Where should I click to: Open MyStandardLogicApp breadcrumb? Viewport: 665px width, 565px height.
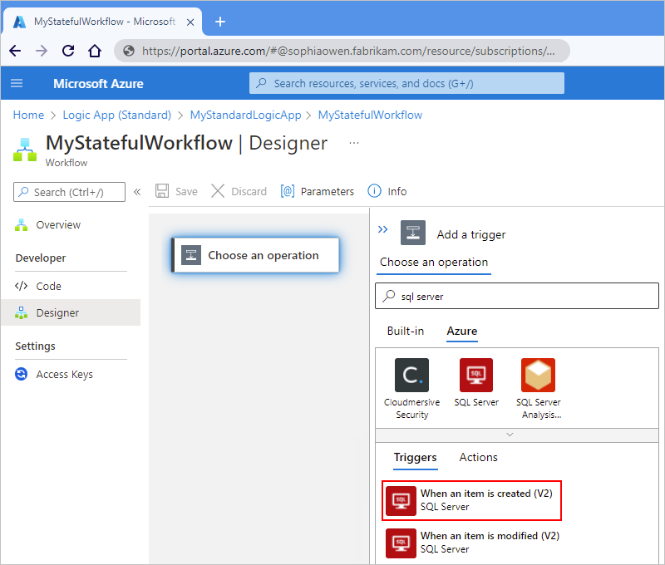[245, 115]
